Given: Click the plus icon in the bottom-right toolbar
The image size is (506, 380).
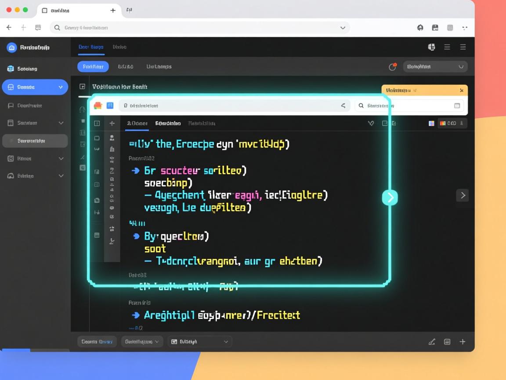Looking at the screenshot, I should [462, 342].
